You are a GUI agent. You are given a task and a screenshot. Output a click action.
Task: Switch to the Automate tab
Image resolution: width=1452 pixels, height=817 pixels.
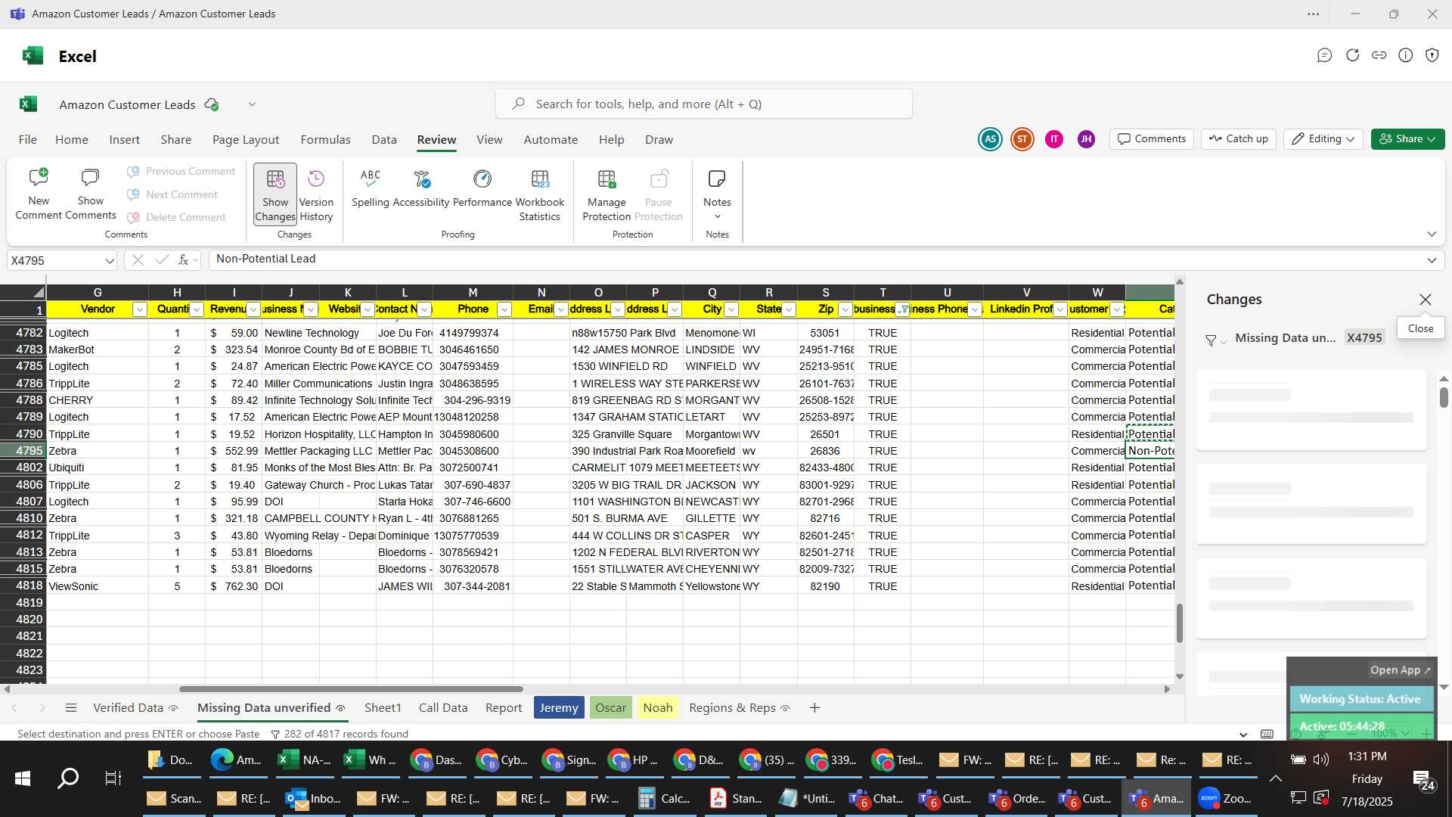point(551,139)
